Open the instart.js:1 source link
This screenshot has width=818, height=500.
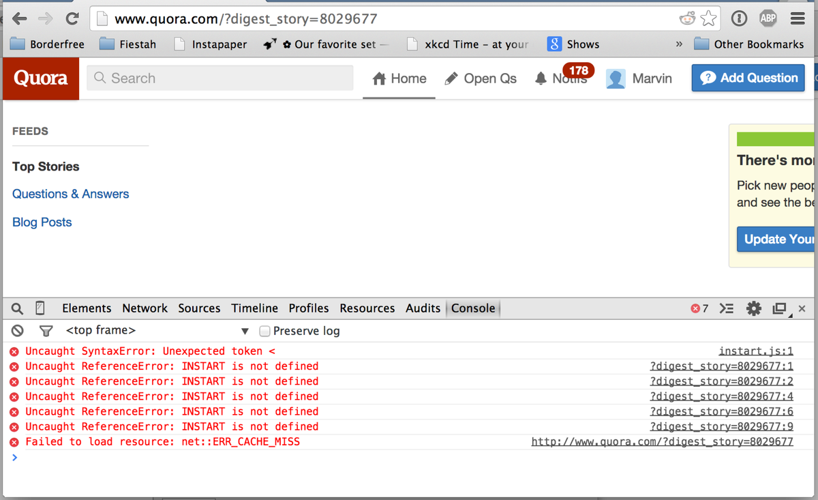pyautogui.click(x=756, y=351)
